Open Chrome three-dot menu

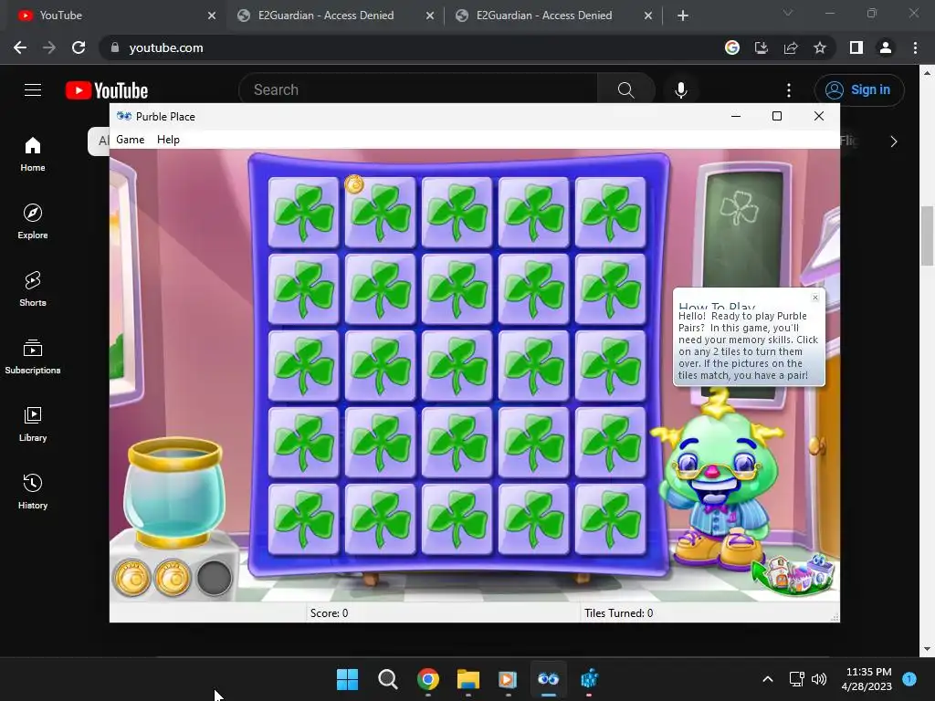click(915, 47)
